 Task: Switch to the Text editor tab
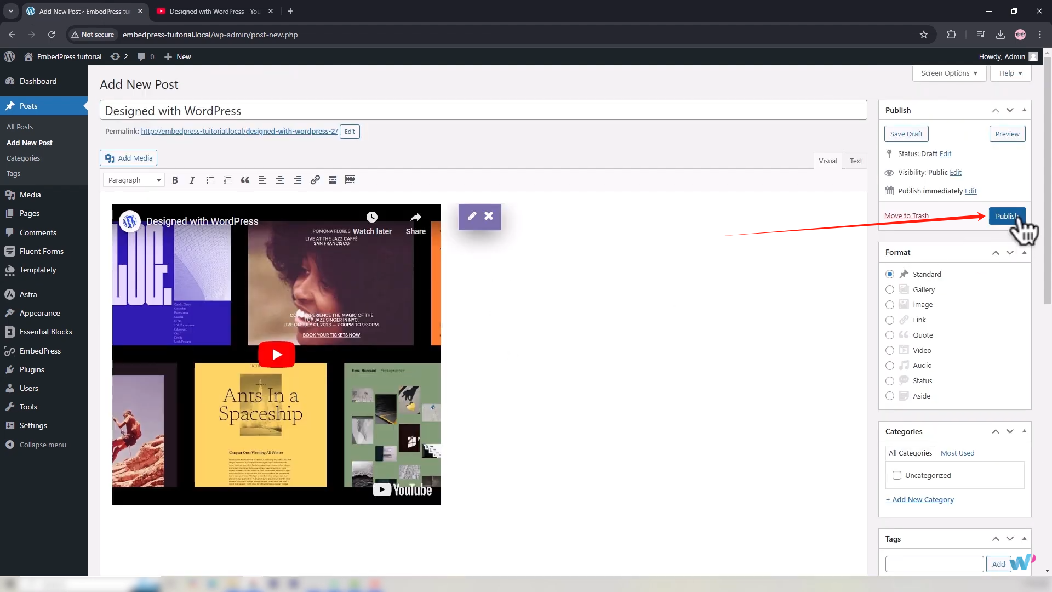coord(856,161)
